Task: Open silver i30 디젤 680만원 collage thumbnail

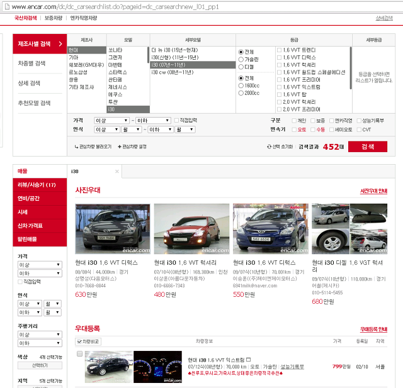Action: click(x=349, y=229)
